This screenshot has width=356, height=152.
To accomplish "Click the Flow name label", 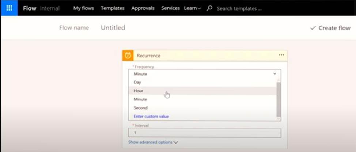I will point(74,28).
